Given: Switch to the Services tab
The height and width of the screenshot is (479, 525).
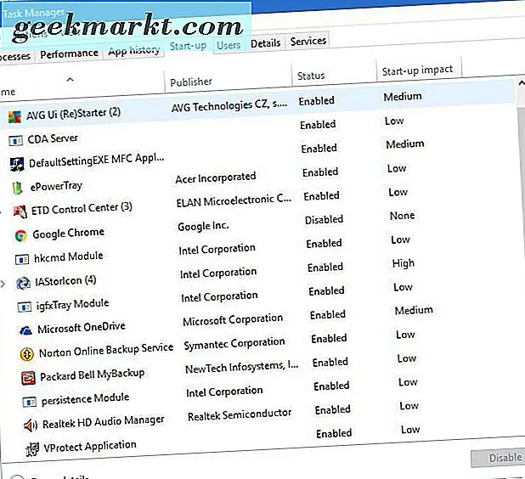Looking at the screenshot, I should 308,42.
